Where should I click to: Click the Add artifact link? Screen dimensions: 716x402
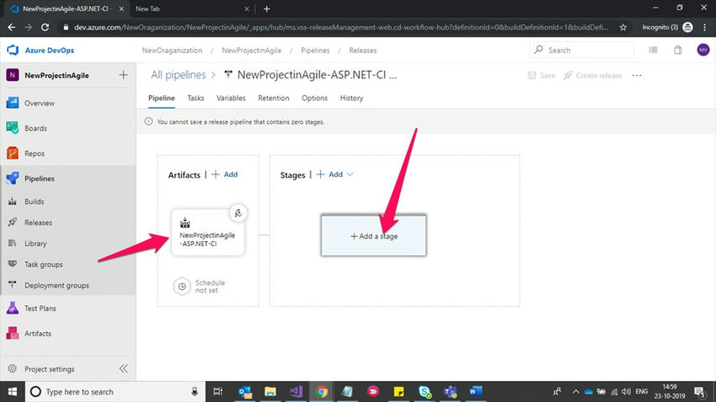[x=225, y=174]
